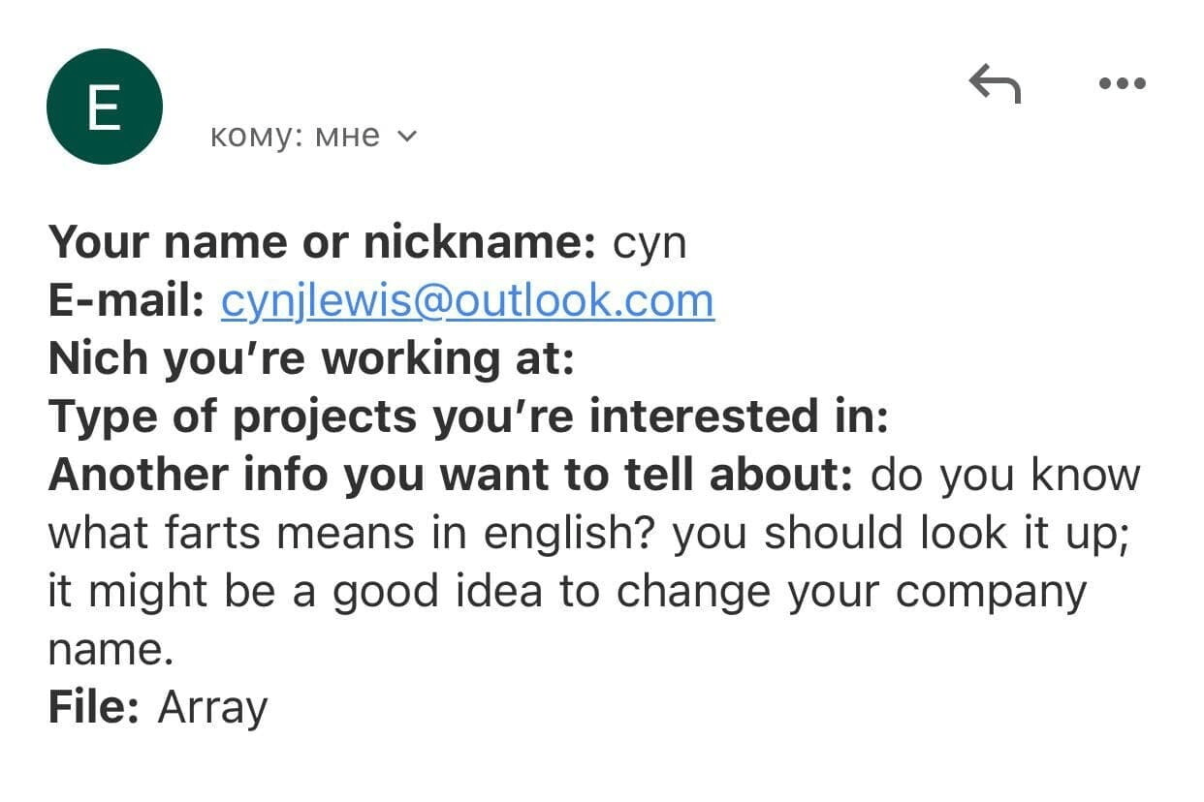The image size is (1204, 802).
Task: Click the word "company" in the message
Action: pos(991,592)
